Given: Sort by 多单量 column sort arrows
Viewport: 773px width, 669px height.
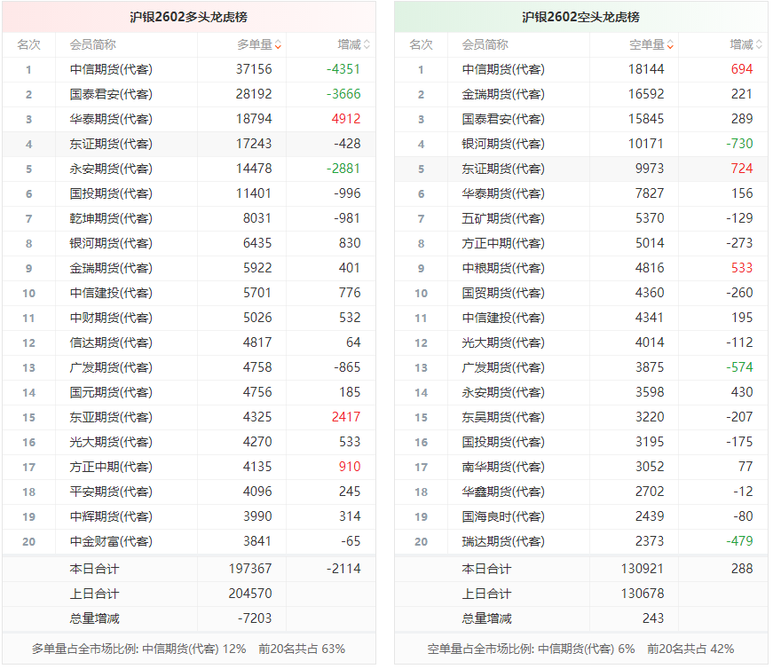Looking at the screenshot, I should click(x=278, y=45).
